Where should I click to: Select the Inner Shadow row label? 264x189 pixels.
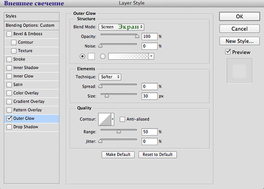26,68
